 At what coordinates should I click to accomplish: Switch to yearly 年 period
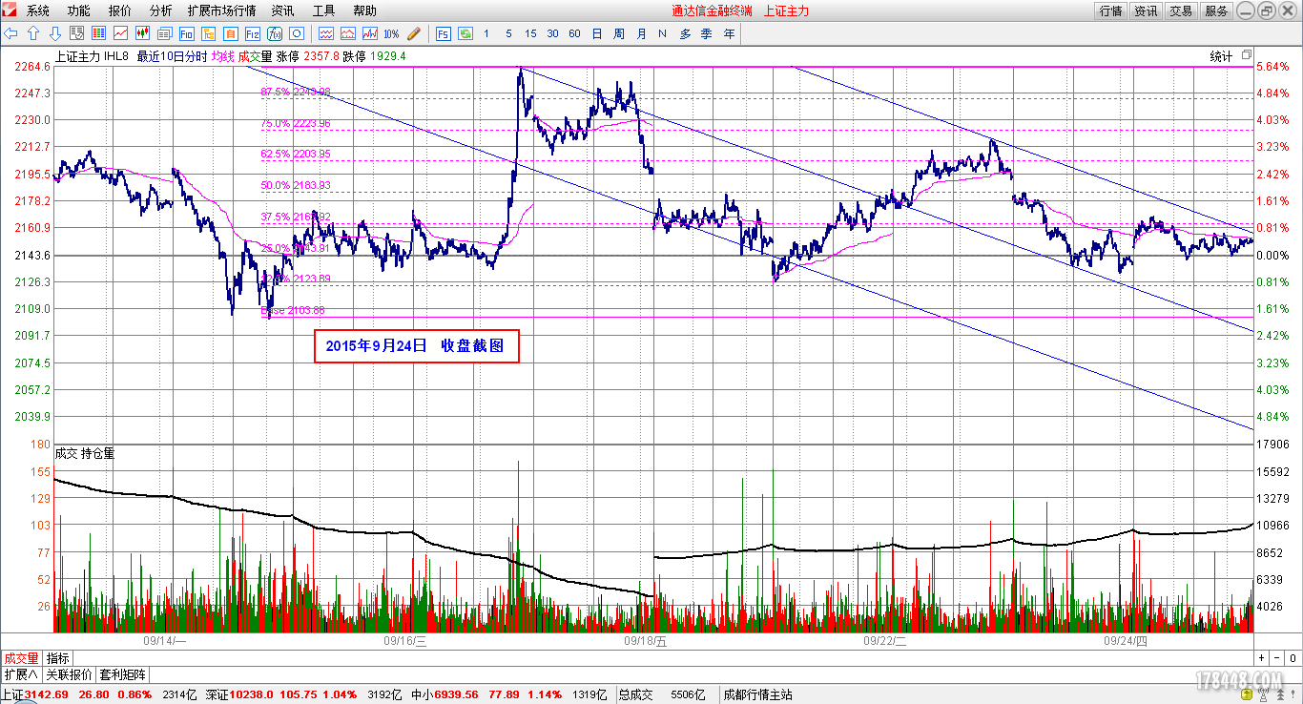[x=730, y=33]
